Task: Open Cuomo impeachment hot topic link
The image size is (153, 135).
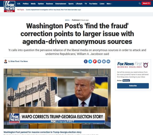Action: click(53, 10)
